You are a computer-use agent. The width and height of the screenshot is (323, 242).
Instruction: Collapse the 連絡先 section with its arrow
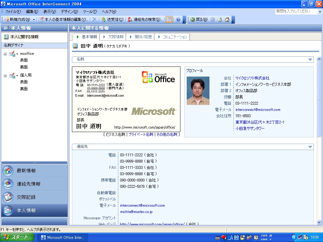(x=310, y=147)
